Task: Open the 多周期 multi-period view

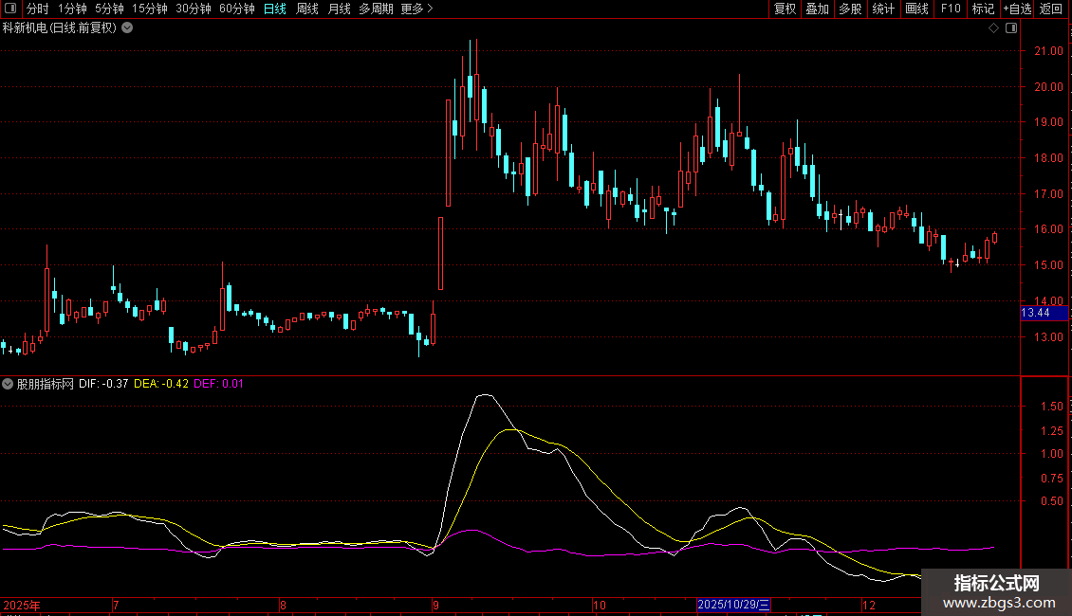Action: (x=376, y=9)
